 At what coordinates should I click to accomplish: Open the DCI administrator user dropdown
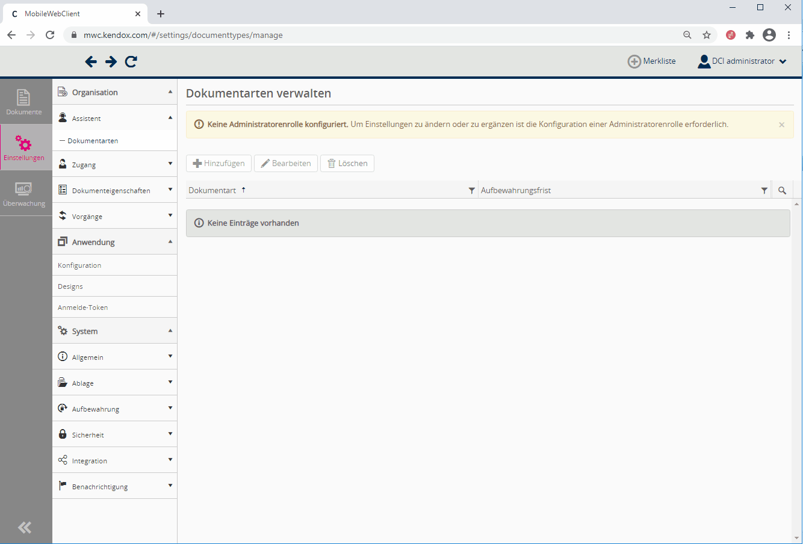[x=742, y=61]
